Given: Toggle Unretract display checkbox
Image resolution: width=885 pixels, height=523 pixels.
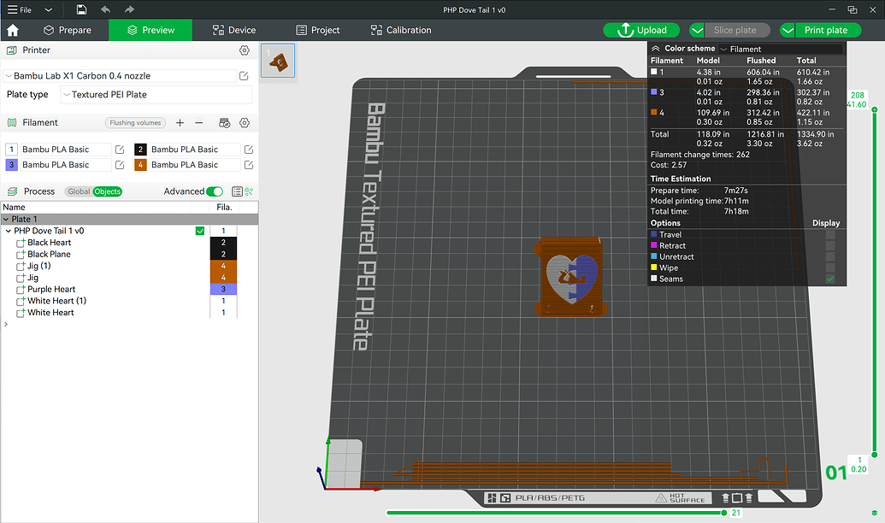Looking at the screenshot, I should [x=830, y=256].
